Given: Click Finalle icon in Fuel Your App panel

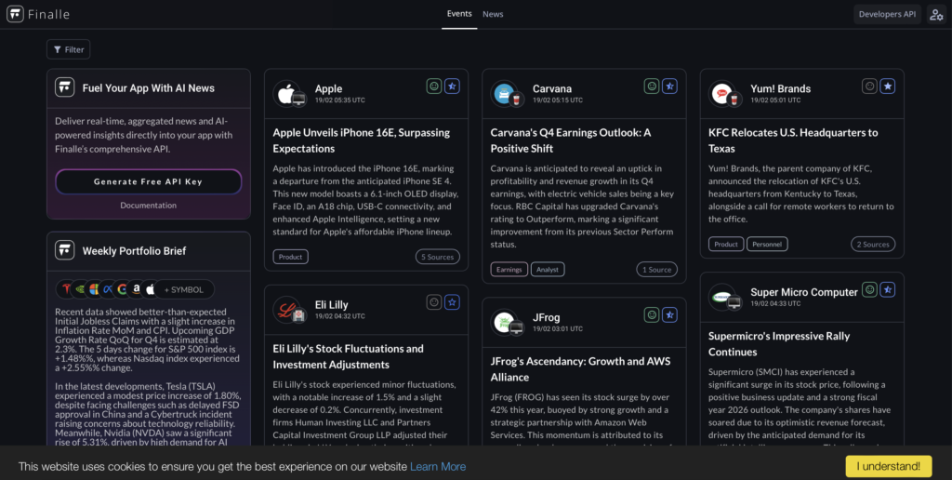Looking at the screenshot, I should (x=65, y=87).
